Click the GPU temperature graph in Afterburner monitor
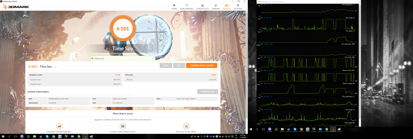 click(x=307, y=10)
